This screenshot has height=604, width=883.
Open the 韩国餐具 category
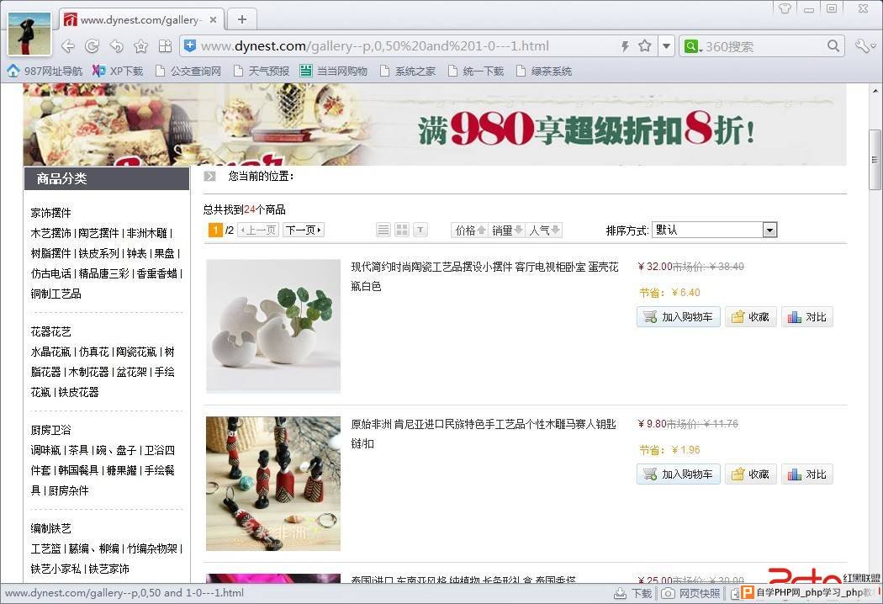point(78,470)
